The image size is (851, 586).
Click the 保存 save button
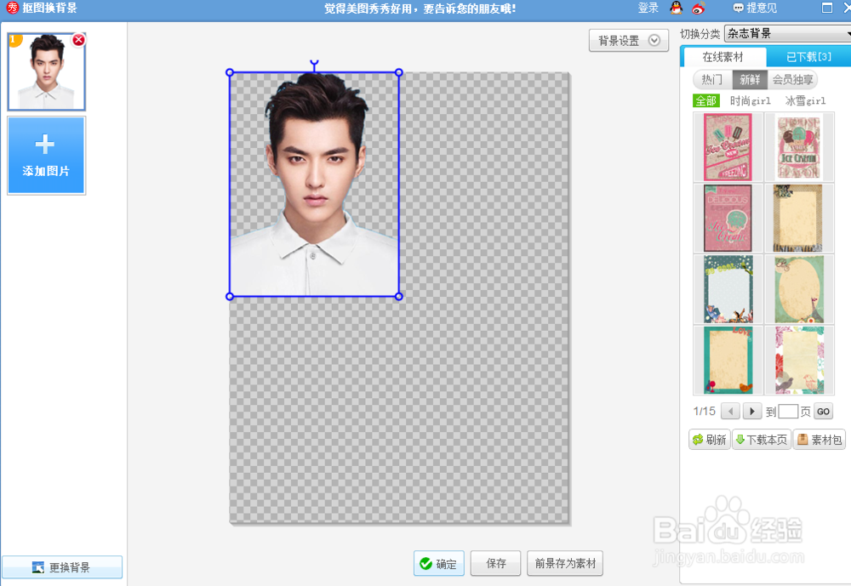pos(495,564)
